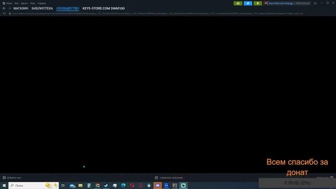Open the Друзья menu
Viewport: 336px width, 189px height.
pyautogui.click(x=24, y=3)
